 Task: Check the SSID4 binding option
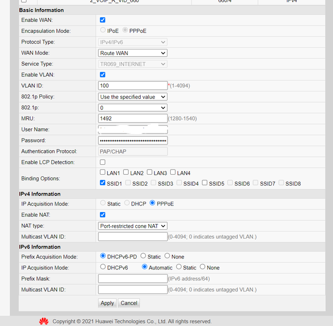click(179, 182)
